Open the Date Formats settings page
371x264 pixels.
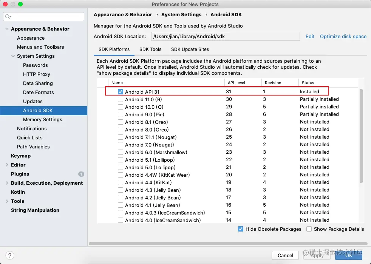(38, 93)
